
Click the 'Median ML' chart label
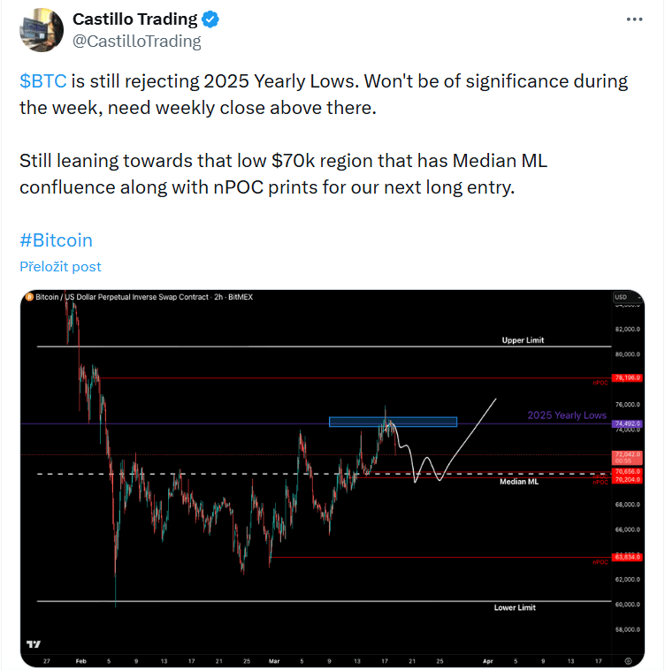click(519, 483)
